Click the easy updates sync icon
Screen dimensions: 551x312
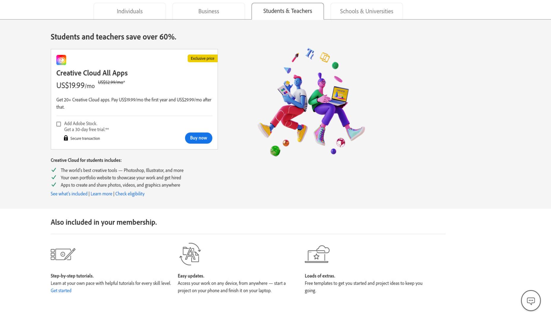[190, 254]
